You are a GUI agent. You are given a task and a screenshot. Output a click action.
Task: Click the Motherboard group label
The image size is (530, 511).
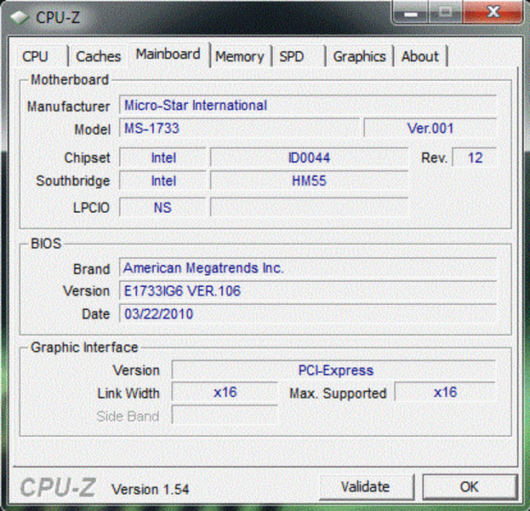tap(69, 80)
